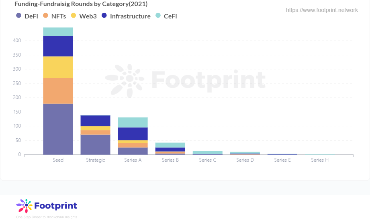Toggle Infrastructure legend entry
Screen dimensions: 370x223
[126, 16]
